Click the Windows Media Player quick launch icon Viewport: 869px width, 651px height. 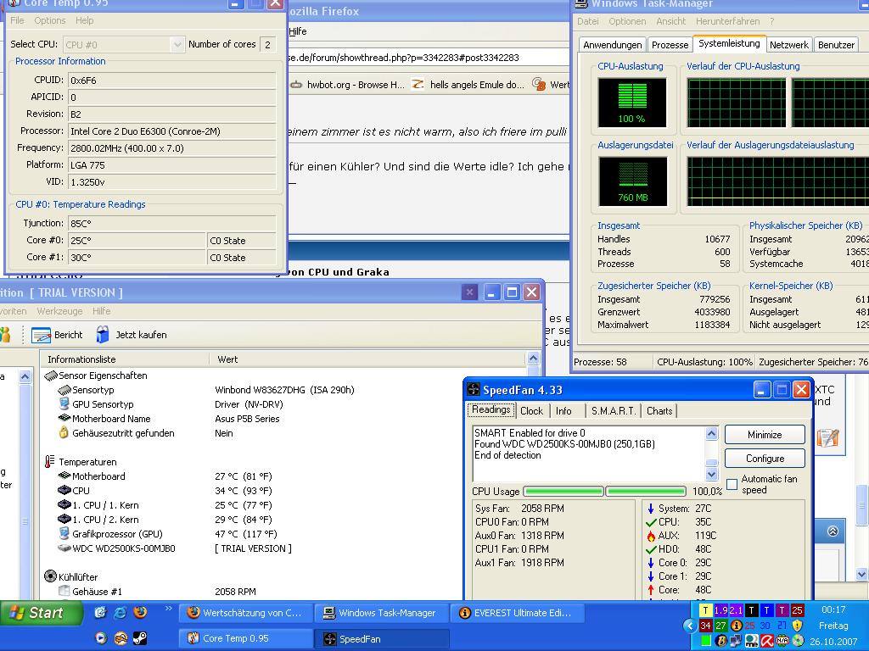(100, 638)
